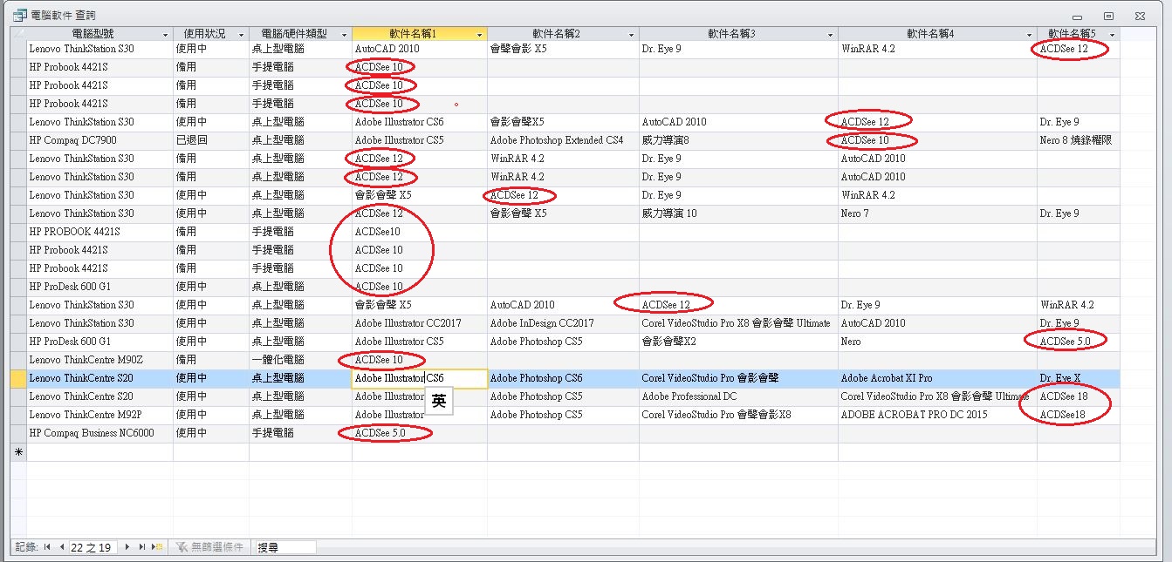This screenshot has width=1172, height=562.
Task: Select 使用中 in the ThinkCentre M92P row
Action: pyautogui.click(x=211, y=415)
